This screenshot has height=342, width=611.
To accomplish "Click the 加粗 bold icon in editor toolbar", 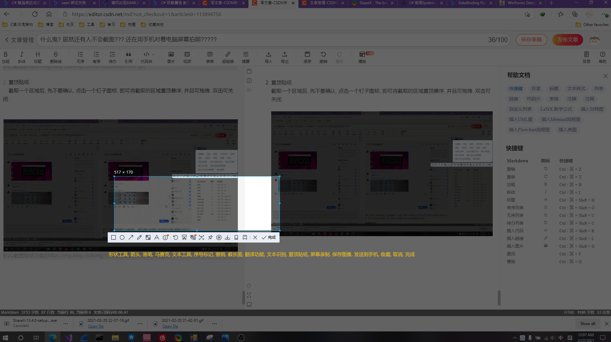I will (x=6, y=57).
